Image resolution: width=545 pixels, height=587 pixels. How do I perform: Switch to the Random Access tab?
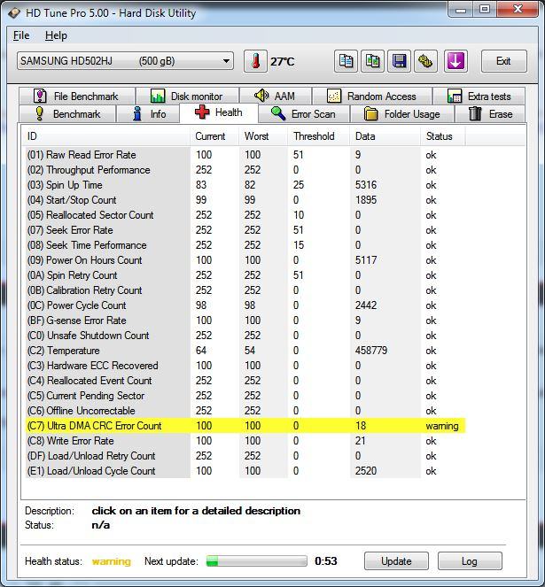pyautogui.click(x=372, y=97)
